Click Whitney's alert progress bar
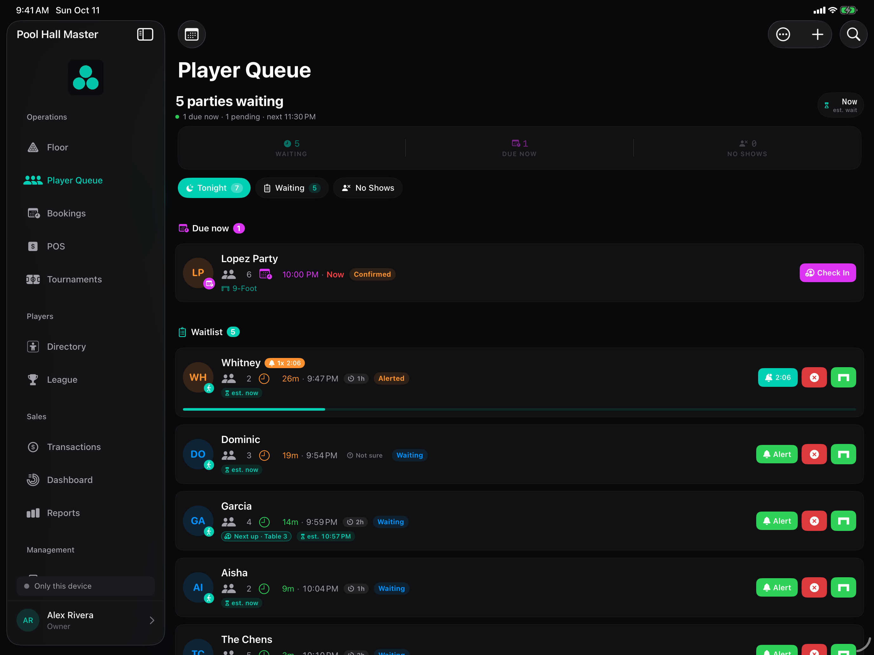874x655 pixels. click(519, 409)
